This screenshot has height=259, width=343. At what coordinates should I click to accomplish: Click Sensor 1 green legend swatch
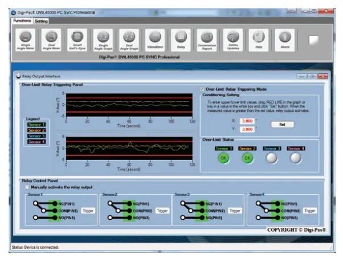click(36, 125)
